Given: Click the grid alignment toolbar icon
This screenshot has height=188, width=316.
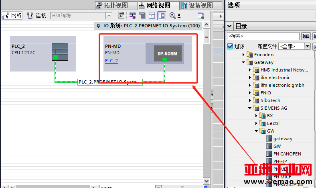Looking at the screenshot, I should coord(152,16).
